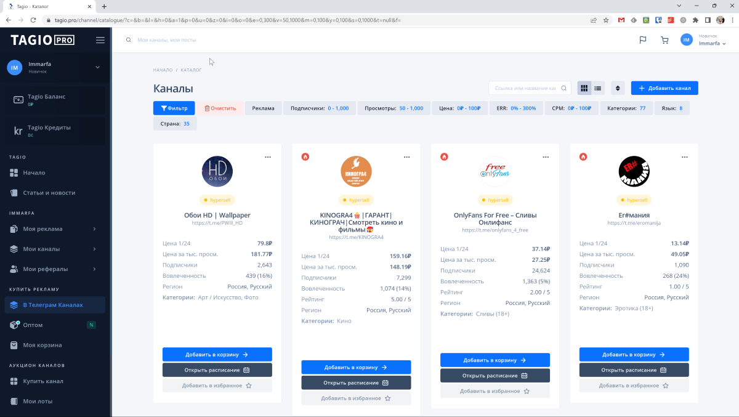This screenshot has height=417, width=739.
Task: Open the ERR 0% - 300% filter
Action: point(517,108)
